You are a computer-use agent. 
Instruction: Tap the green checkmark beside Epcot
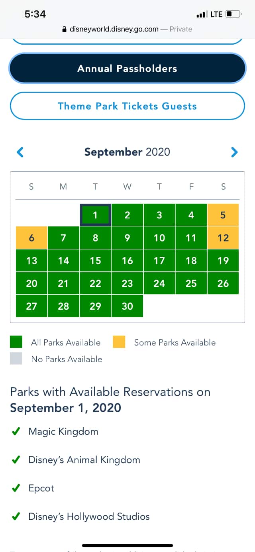(x=16, y=489)
